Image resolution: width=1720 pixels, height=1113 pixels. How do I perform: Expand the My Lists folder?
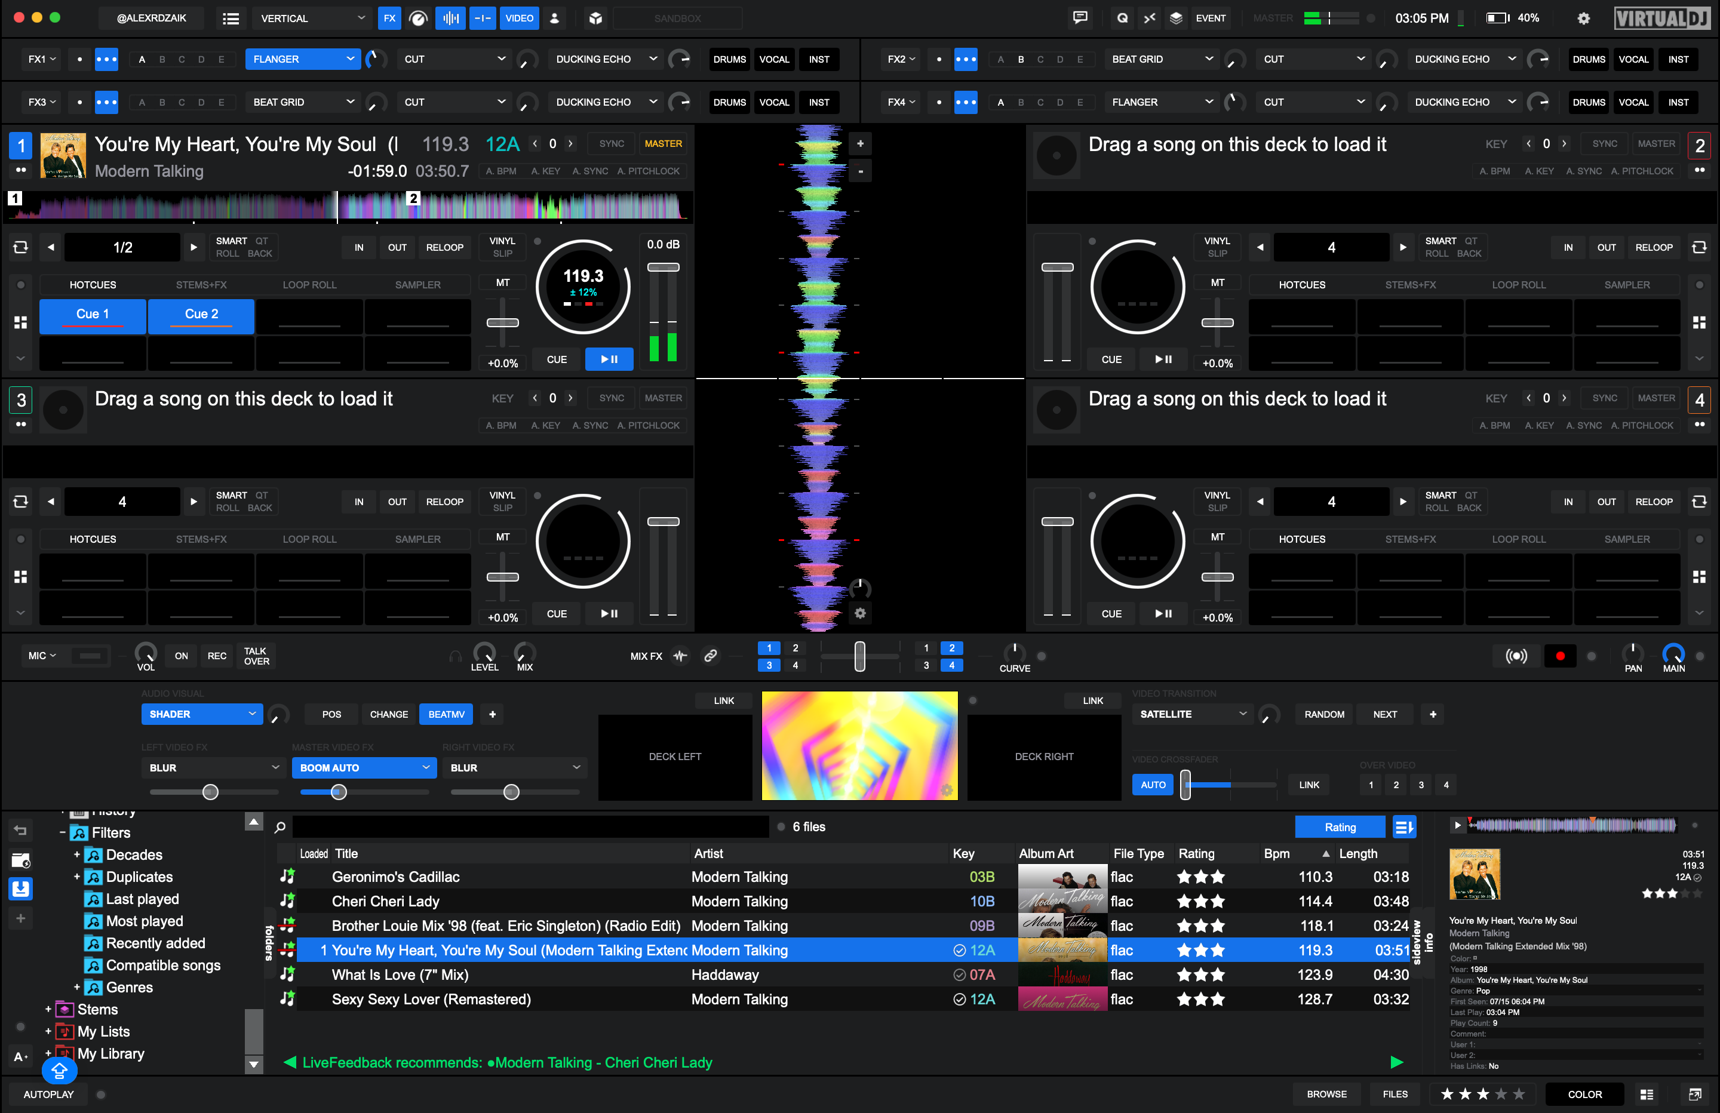tap(48, 1031)
